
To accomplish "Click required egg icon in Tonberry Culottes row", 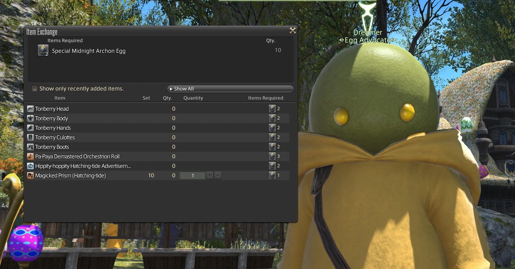I will click(x=272, y=137).
